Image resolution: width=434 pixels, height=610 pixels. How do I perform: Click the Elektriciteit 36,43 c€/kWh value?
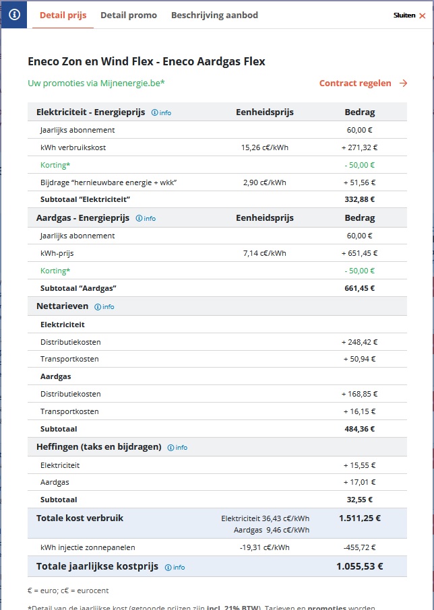[265, 518]
